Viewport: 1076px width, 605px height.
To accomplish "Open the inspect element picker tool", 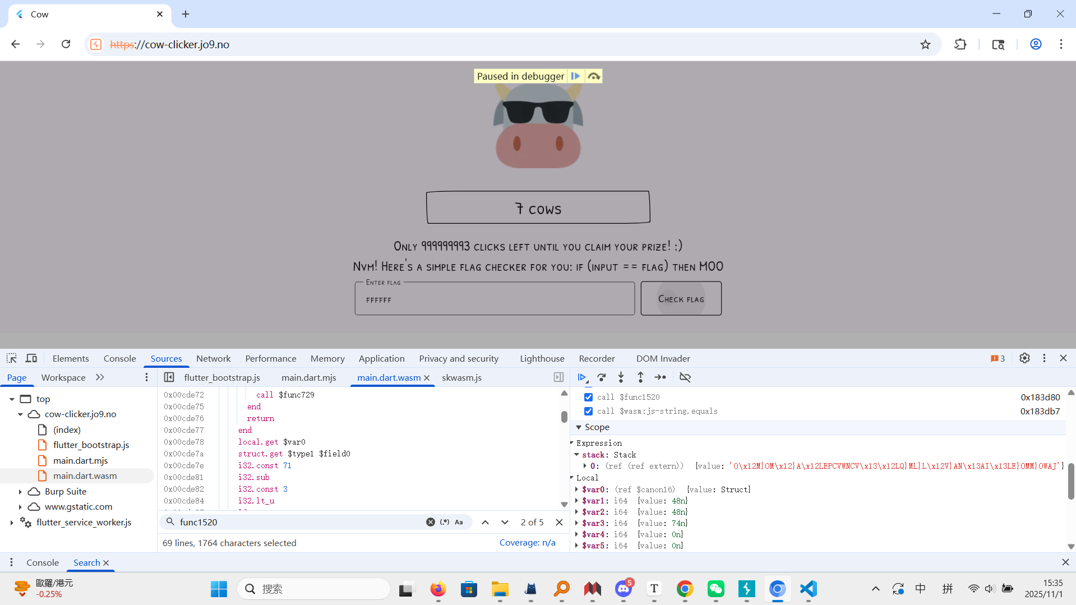I will point(12,358).
